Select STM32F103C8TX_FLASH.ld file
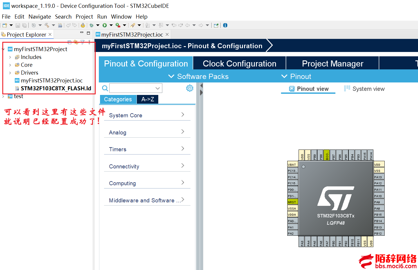Viewport: 418px width, 270px height. (56, 88)
